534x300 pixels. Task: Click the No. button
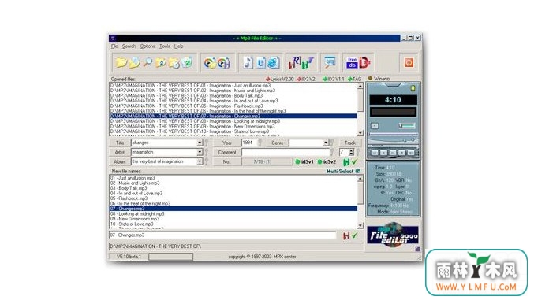[227, 161]
